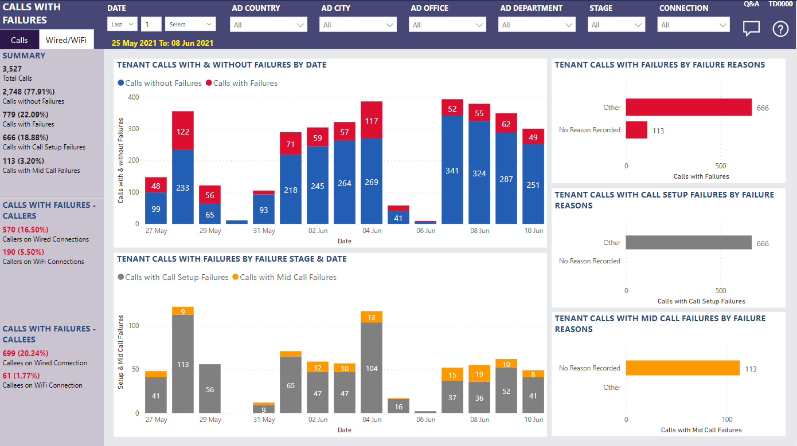Select the blue bar segment labeled 269
Viewport: 797px width, 446px height.
(372, 181)
